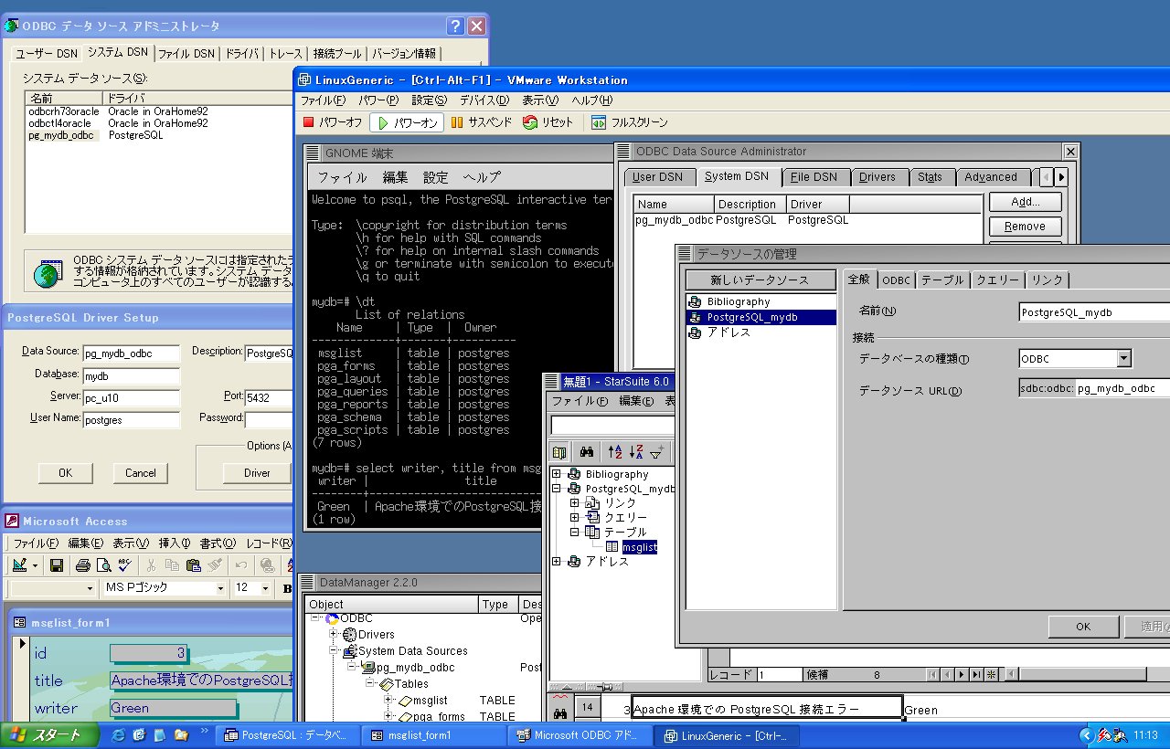This screenshot has width=1170, height=749.
Task: Switch to ファイル DSN tab
Action: click(x=186, y=54)
